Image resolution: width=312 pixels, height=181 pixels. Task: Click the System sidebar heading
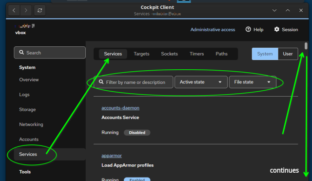[27, 67]
